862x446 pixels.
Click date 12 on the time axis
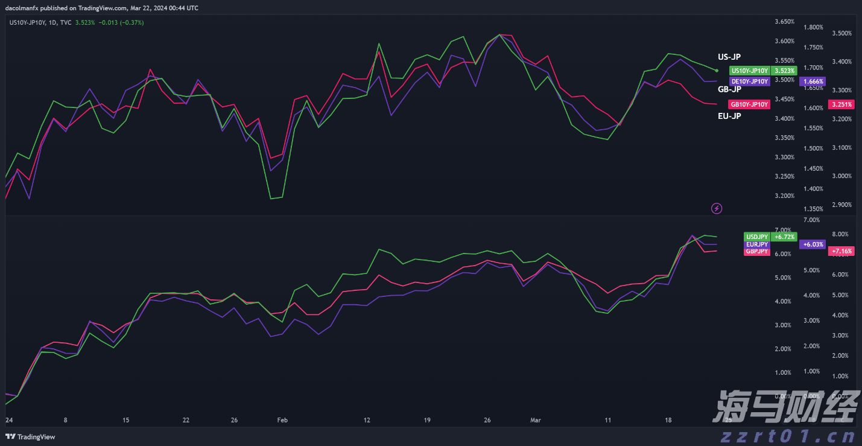pyautogui.click(x=366, y=420)
